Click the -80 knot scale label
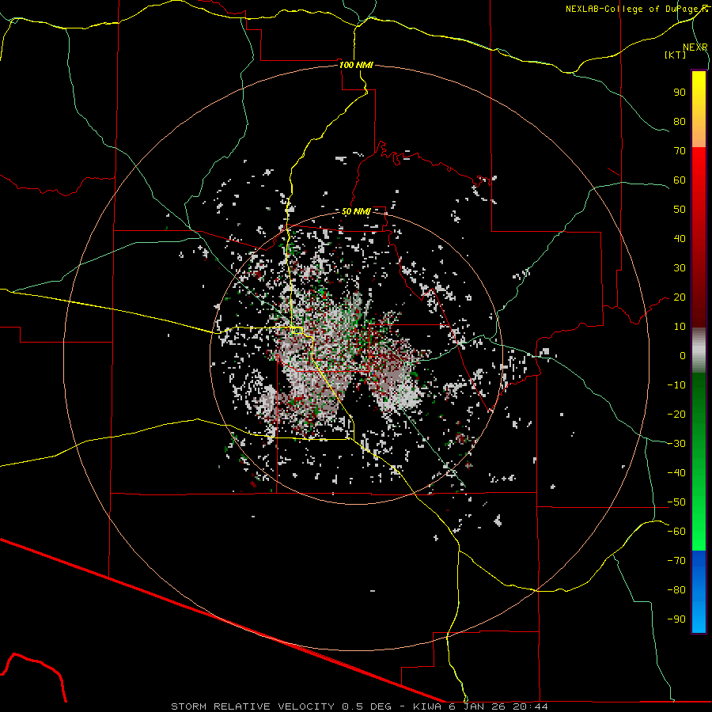 676,590
